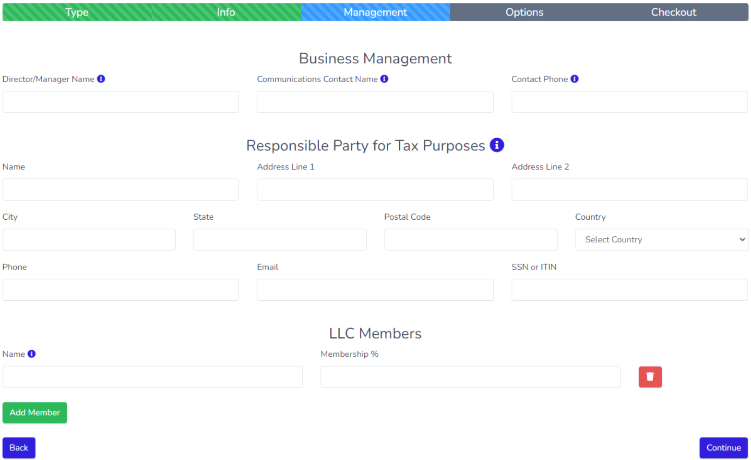Delete the LLC member with the trash icon

coord(650,377)
